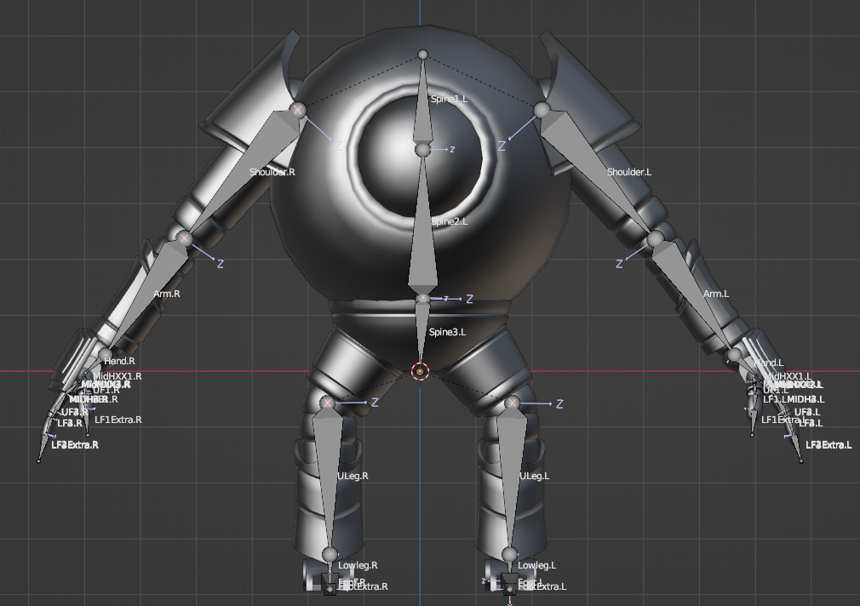This screenshot has height=606, width=860.
Task: Click the hip joint atop ULeg.L
Action: click(x=512, y=403)
